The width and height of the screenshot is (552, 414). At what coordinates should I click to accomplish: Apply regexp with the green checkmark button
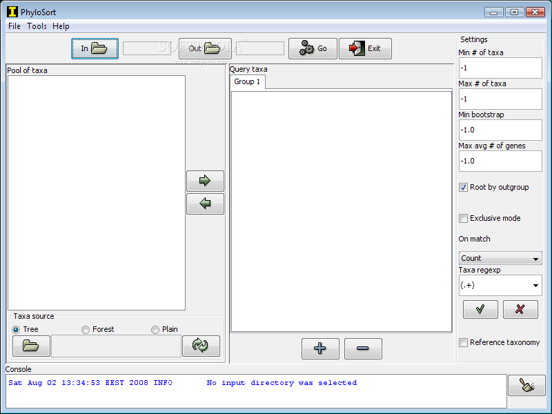[480, 309]
